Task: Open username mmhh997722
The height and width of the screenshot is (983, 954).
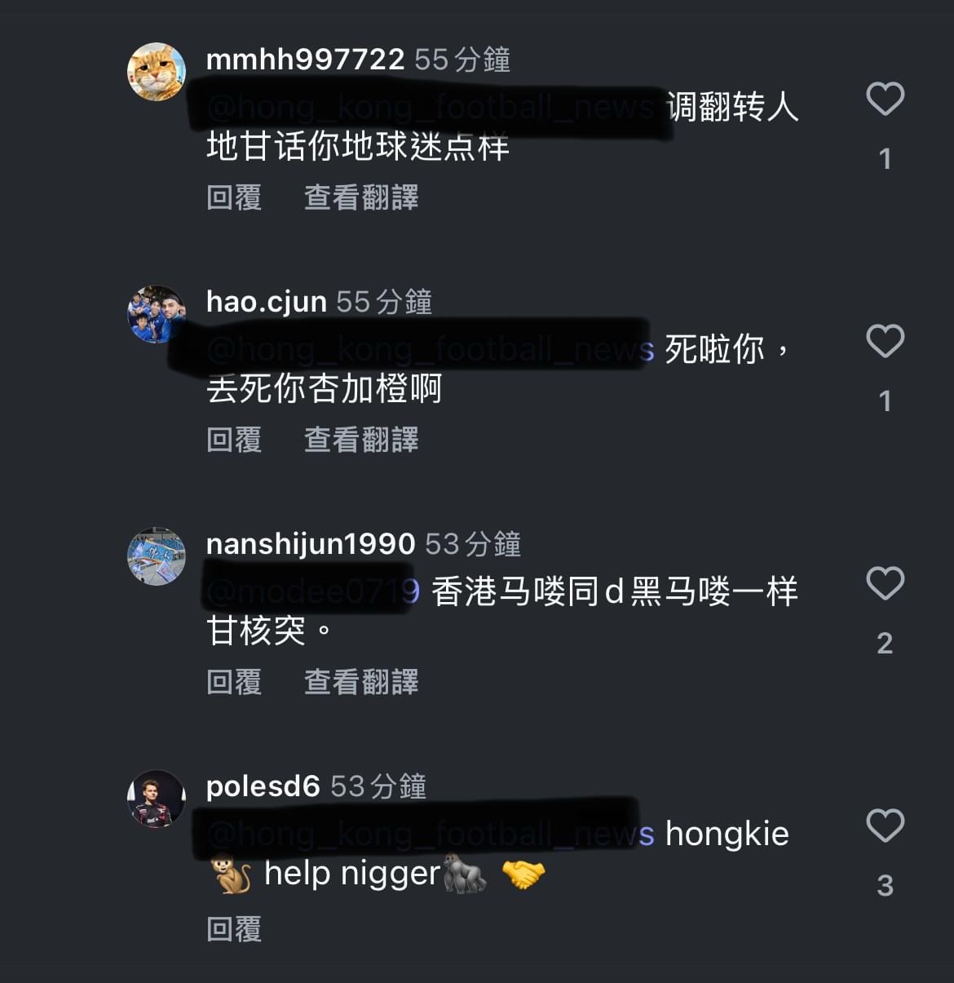Action: coord(305,59)
